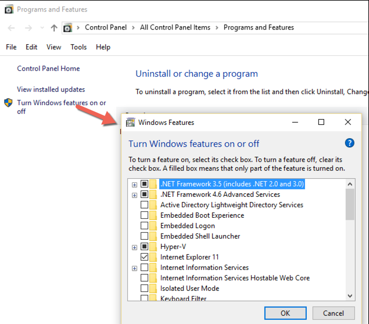Click folder icon of Embedded Boot Experience
This screenshot has height=324, width=369.
(153, 215)
